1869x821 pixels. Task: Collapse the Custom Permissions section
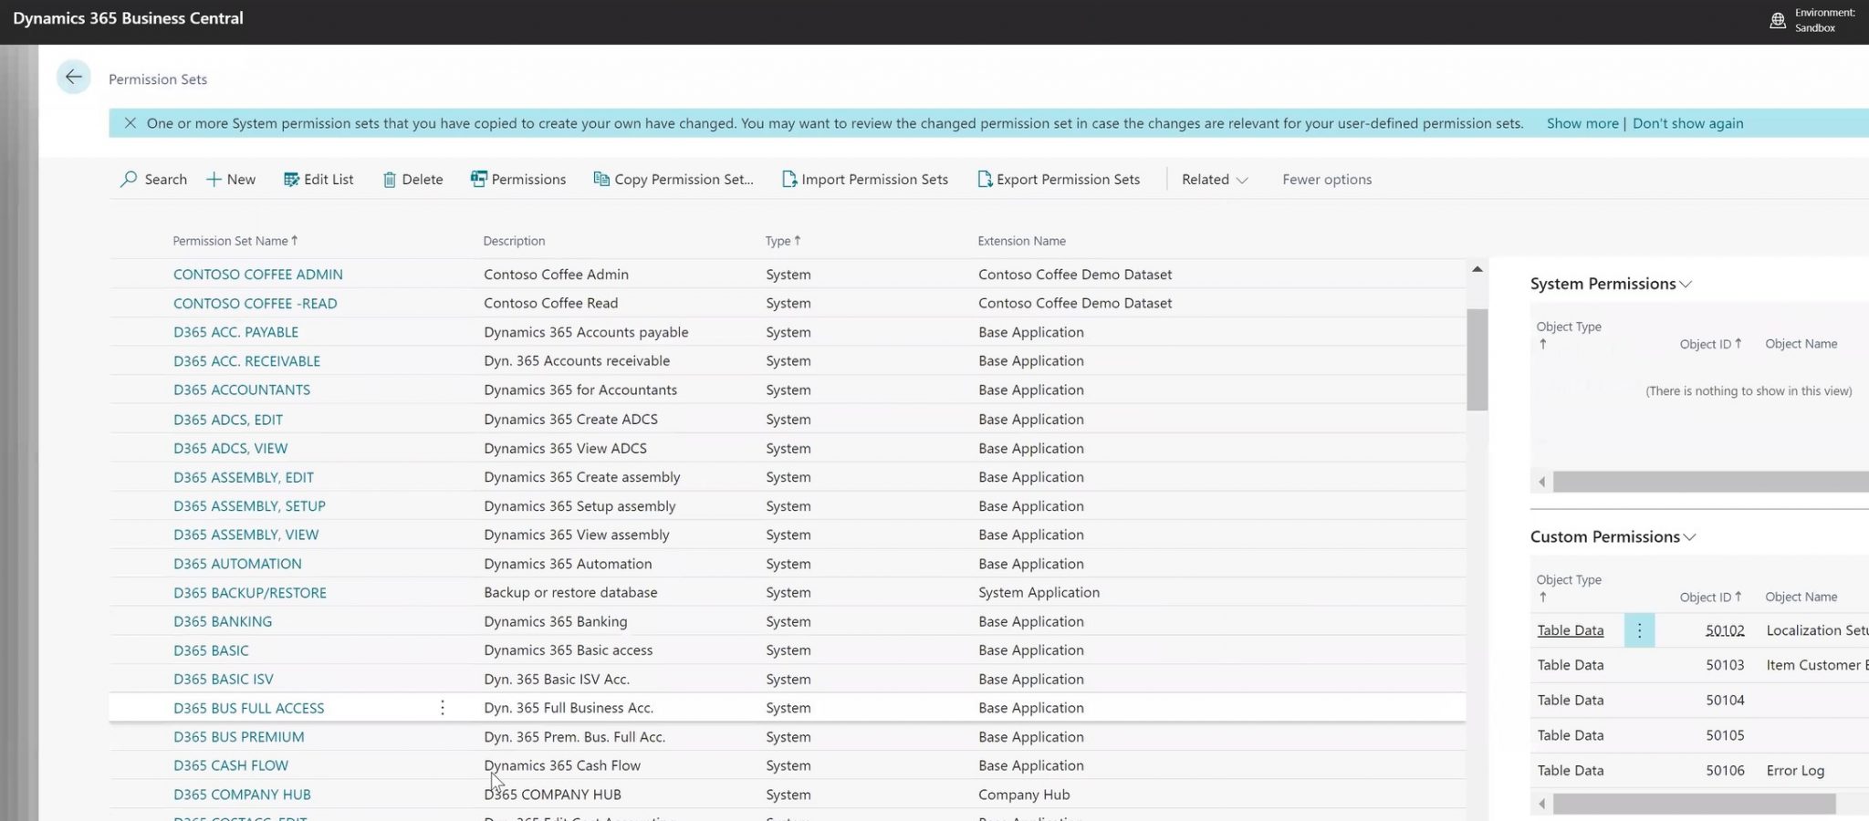coord(1613,536)
